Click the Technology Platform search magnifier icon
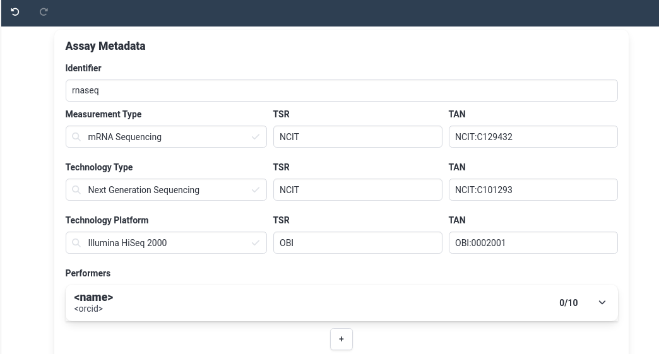Image resolution: width=659 pixels, height=354 pixels. click(x=76, y=243)
